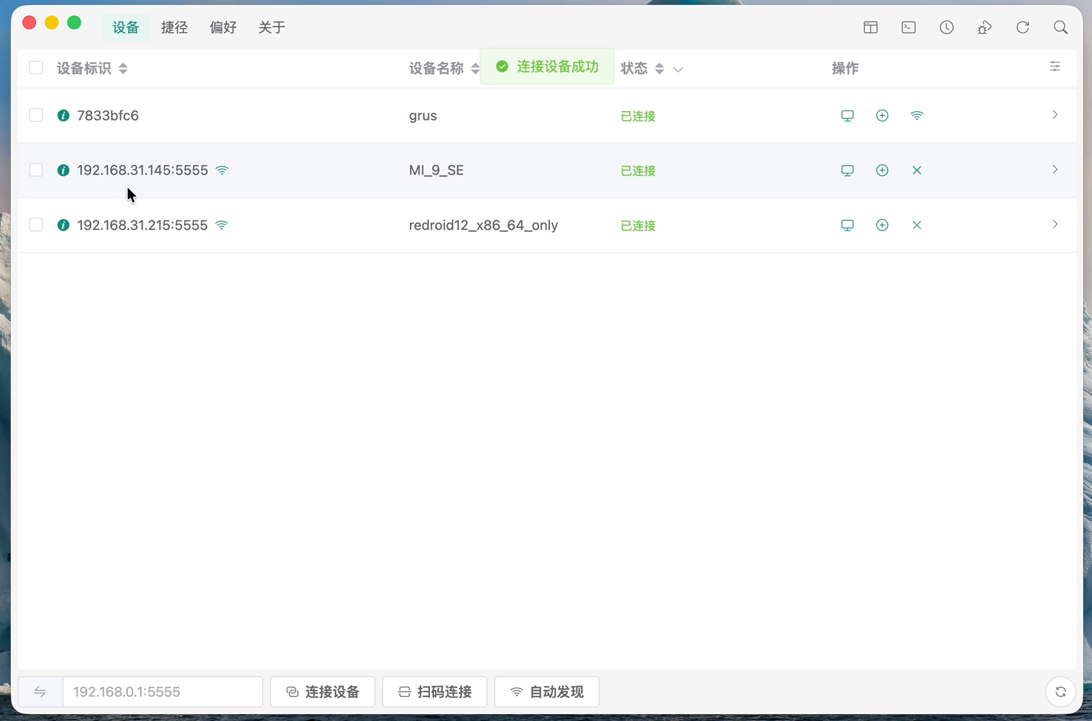
Task: Check the box for 192.168.31.215:5555
Action: point(36,225)
